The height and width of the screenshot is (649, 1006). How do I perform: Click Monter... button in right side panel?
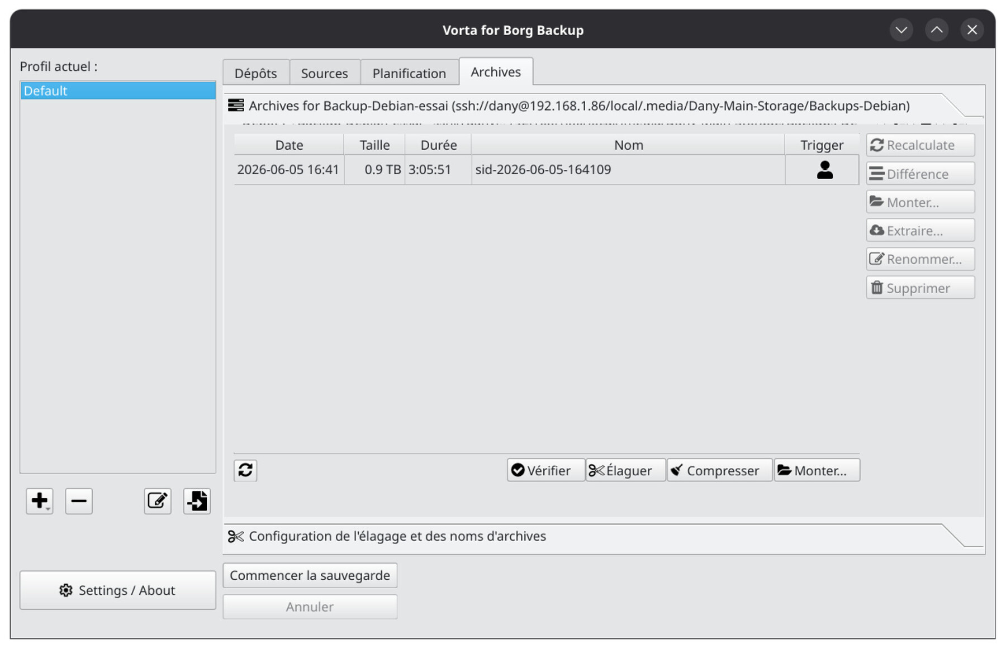(920, 202)
